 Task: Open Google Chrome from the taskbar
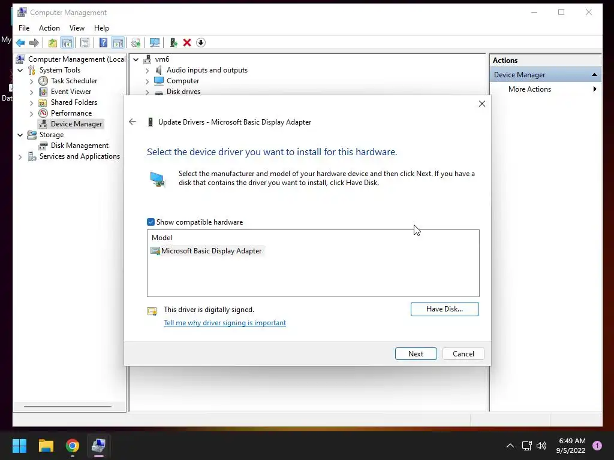[x=73, y=446]
